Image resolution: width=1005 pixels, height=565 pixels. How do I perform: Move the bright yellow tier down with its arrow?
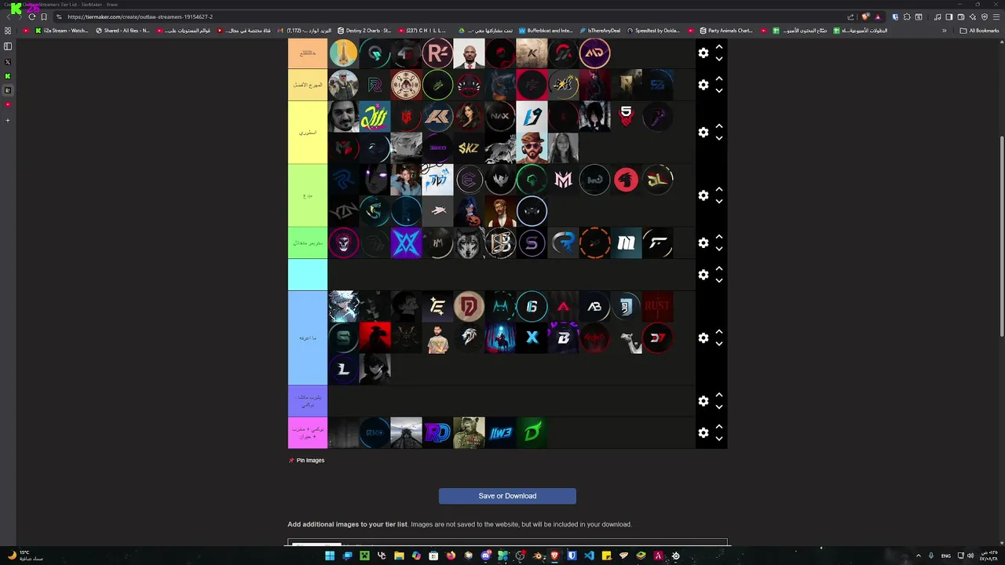[x=718, y=138]
